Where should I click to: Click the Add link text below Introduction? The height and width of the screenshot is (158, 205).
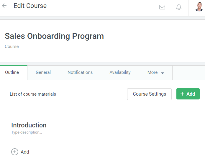[25, 152]
